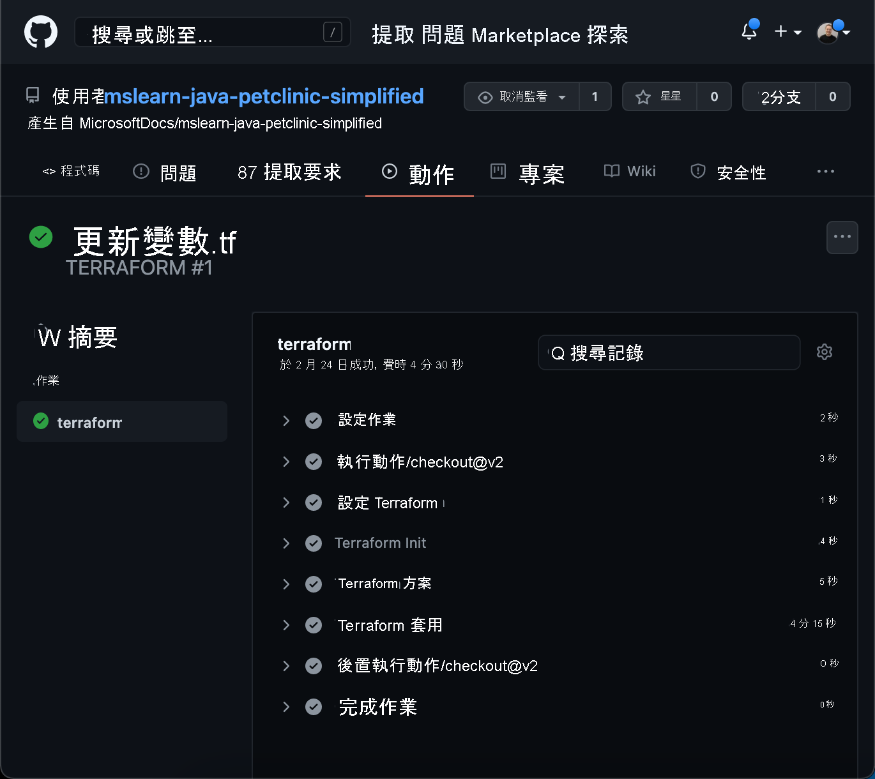This screenshot has height=779, width=875.
Task: Switch to the 程式碼 code tab
Action: click(71, 171)
